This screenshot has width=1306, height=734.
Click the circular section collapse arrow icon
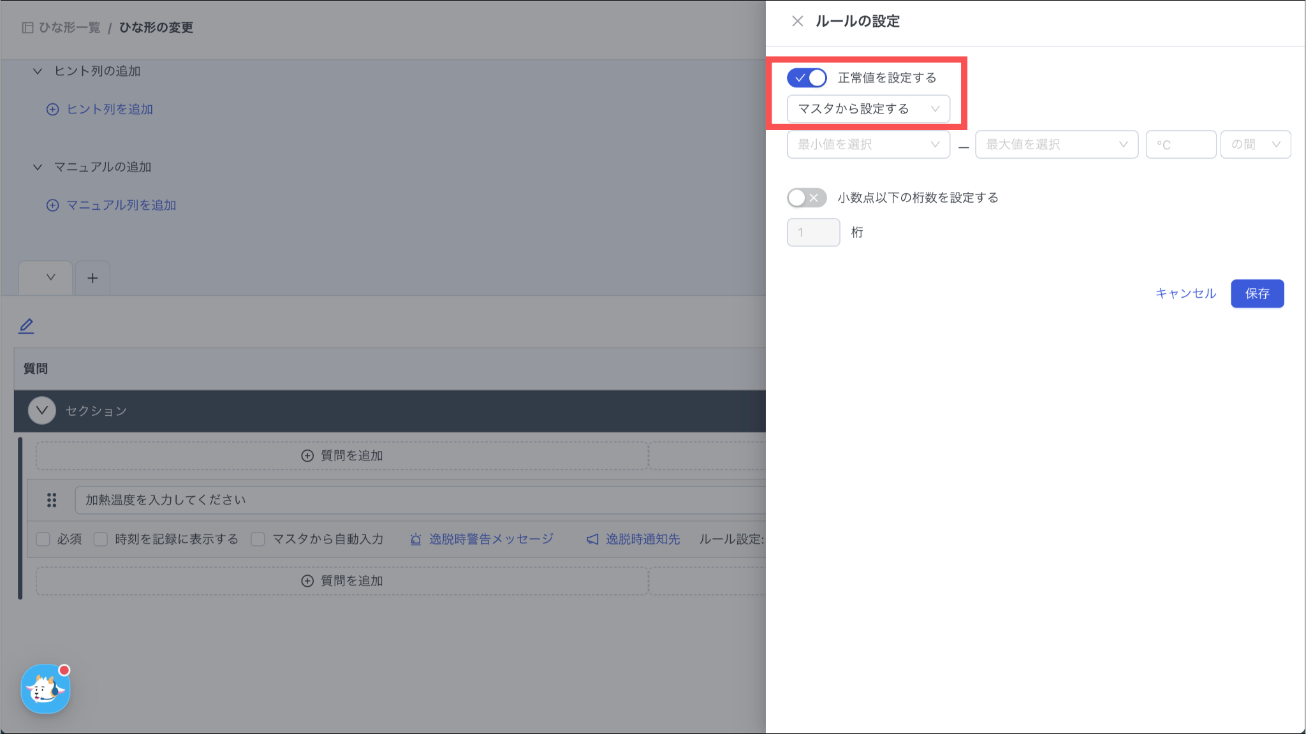42,411
